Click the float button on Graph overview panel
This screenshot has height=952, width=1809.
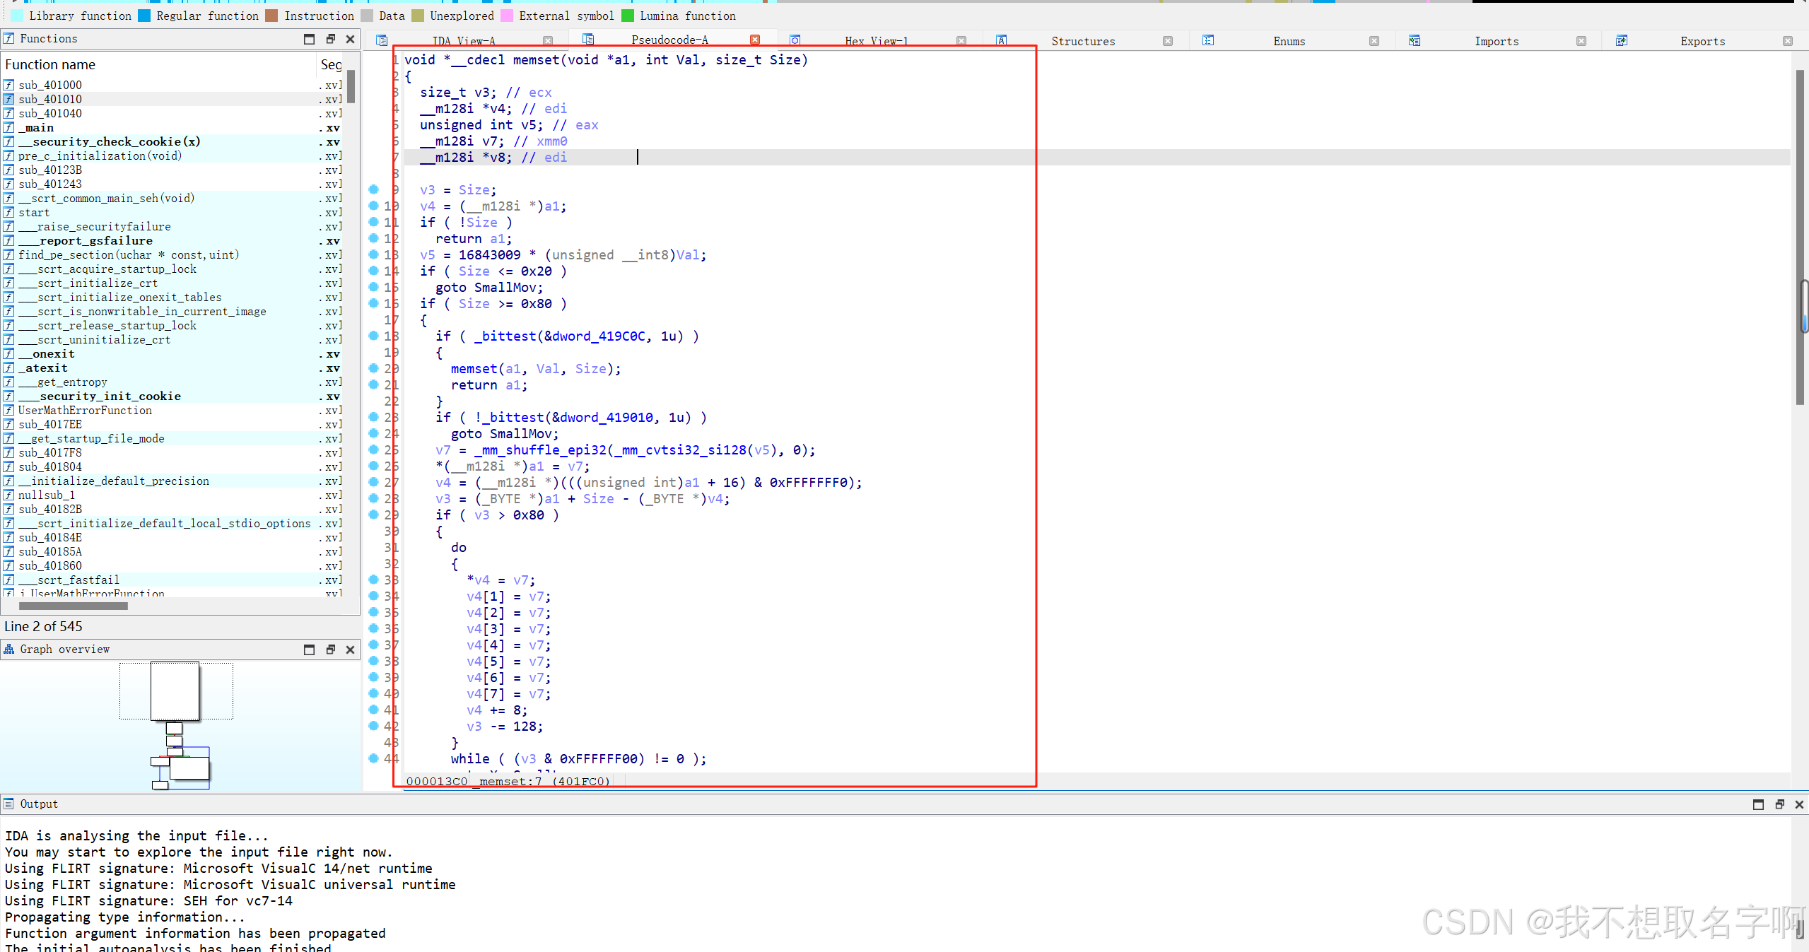click(x=331, y=649)
